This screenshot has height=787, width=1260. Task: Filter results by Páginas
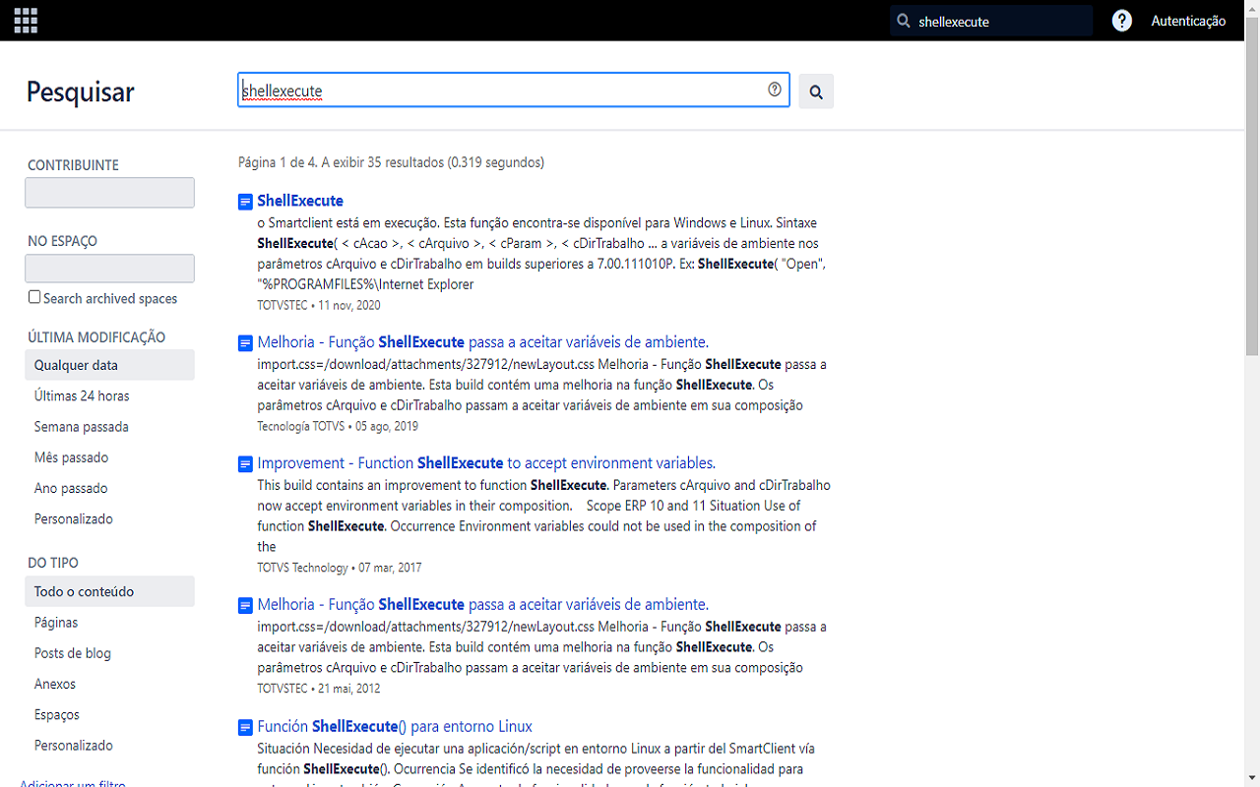(56, 622)
